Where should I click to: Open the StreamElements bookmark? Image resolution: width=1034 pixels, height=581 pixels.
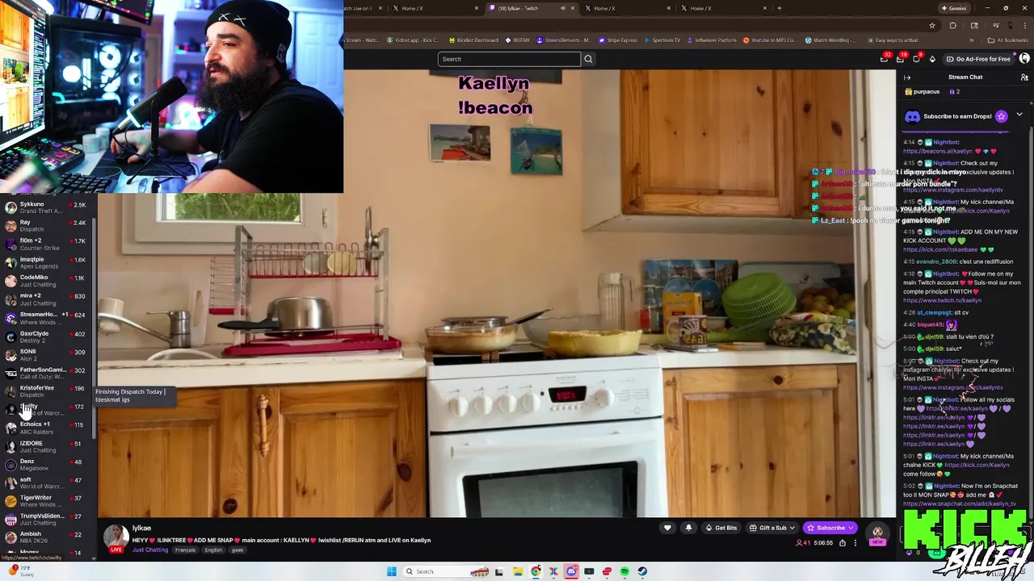(565, 40)
